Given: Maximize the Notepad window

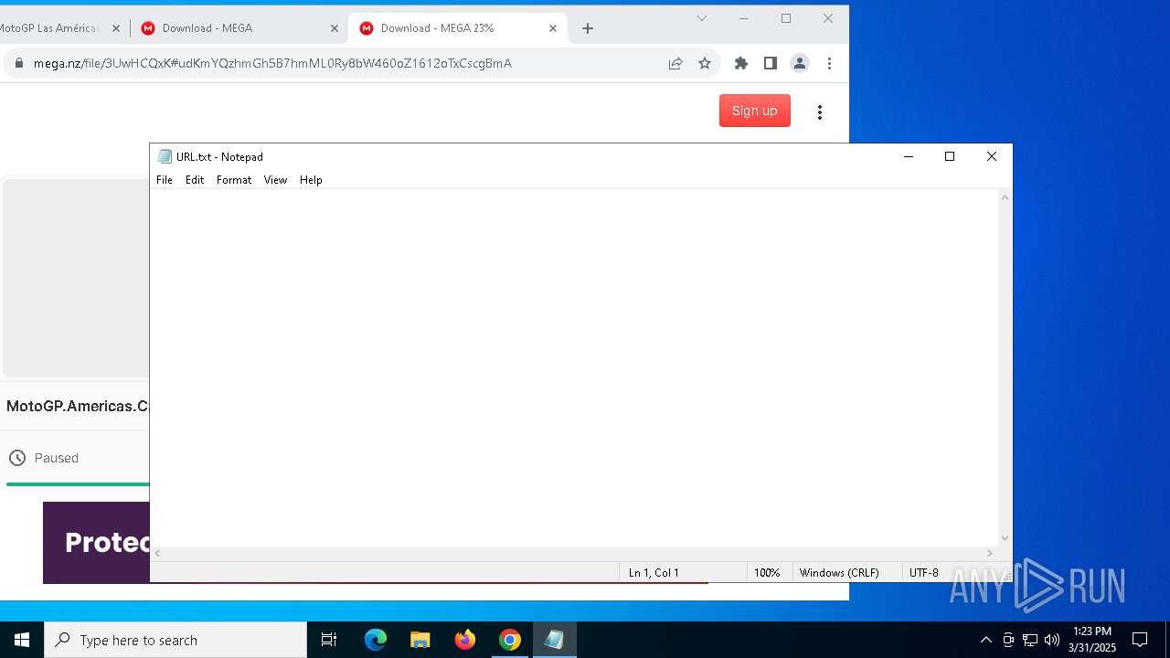Looking at the screenshot, I should click(x=950, y=156).
